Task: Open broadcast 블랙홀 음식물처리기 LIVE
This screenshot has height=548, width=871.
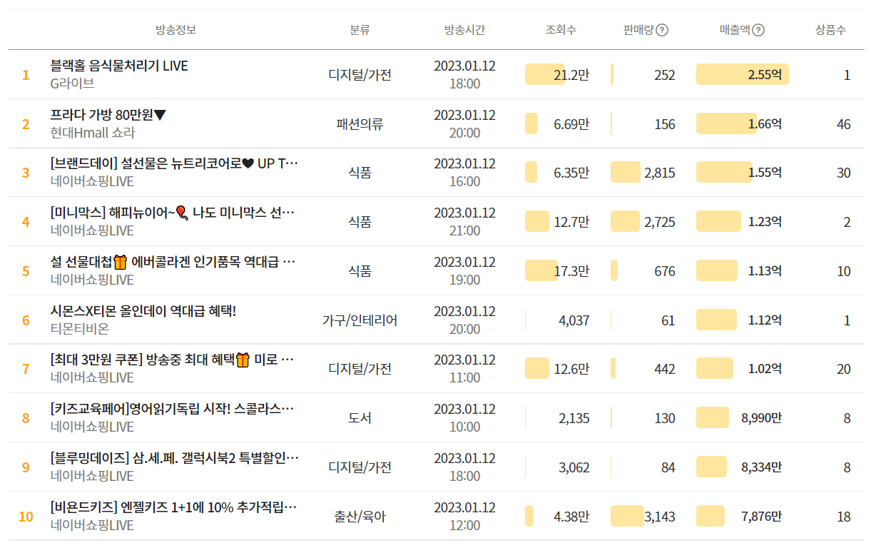Action: click(x=119, y=66)
